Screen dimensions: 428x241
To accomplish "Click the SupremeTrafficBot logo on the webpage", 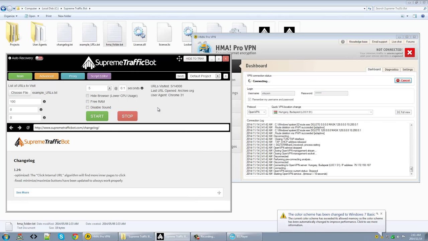I will 42,142.
